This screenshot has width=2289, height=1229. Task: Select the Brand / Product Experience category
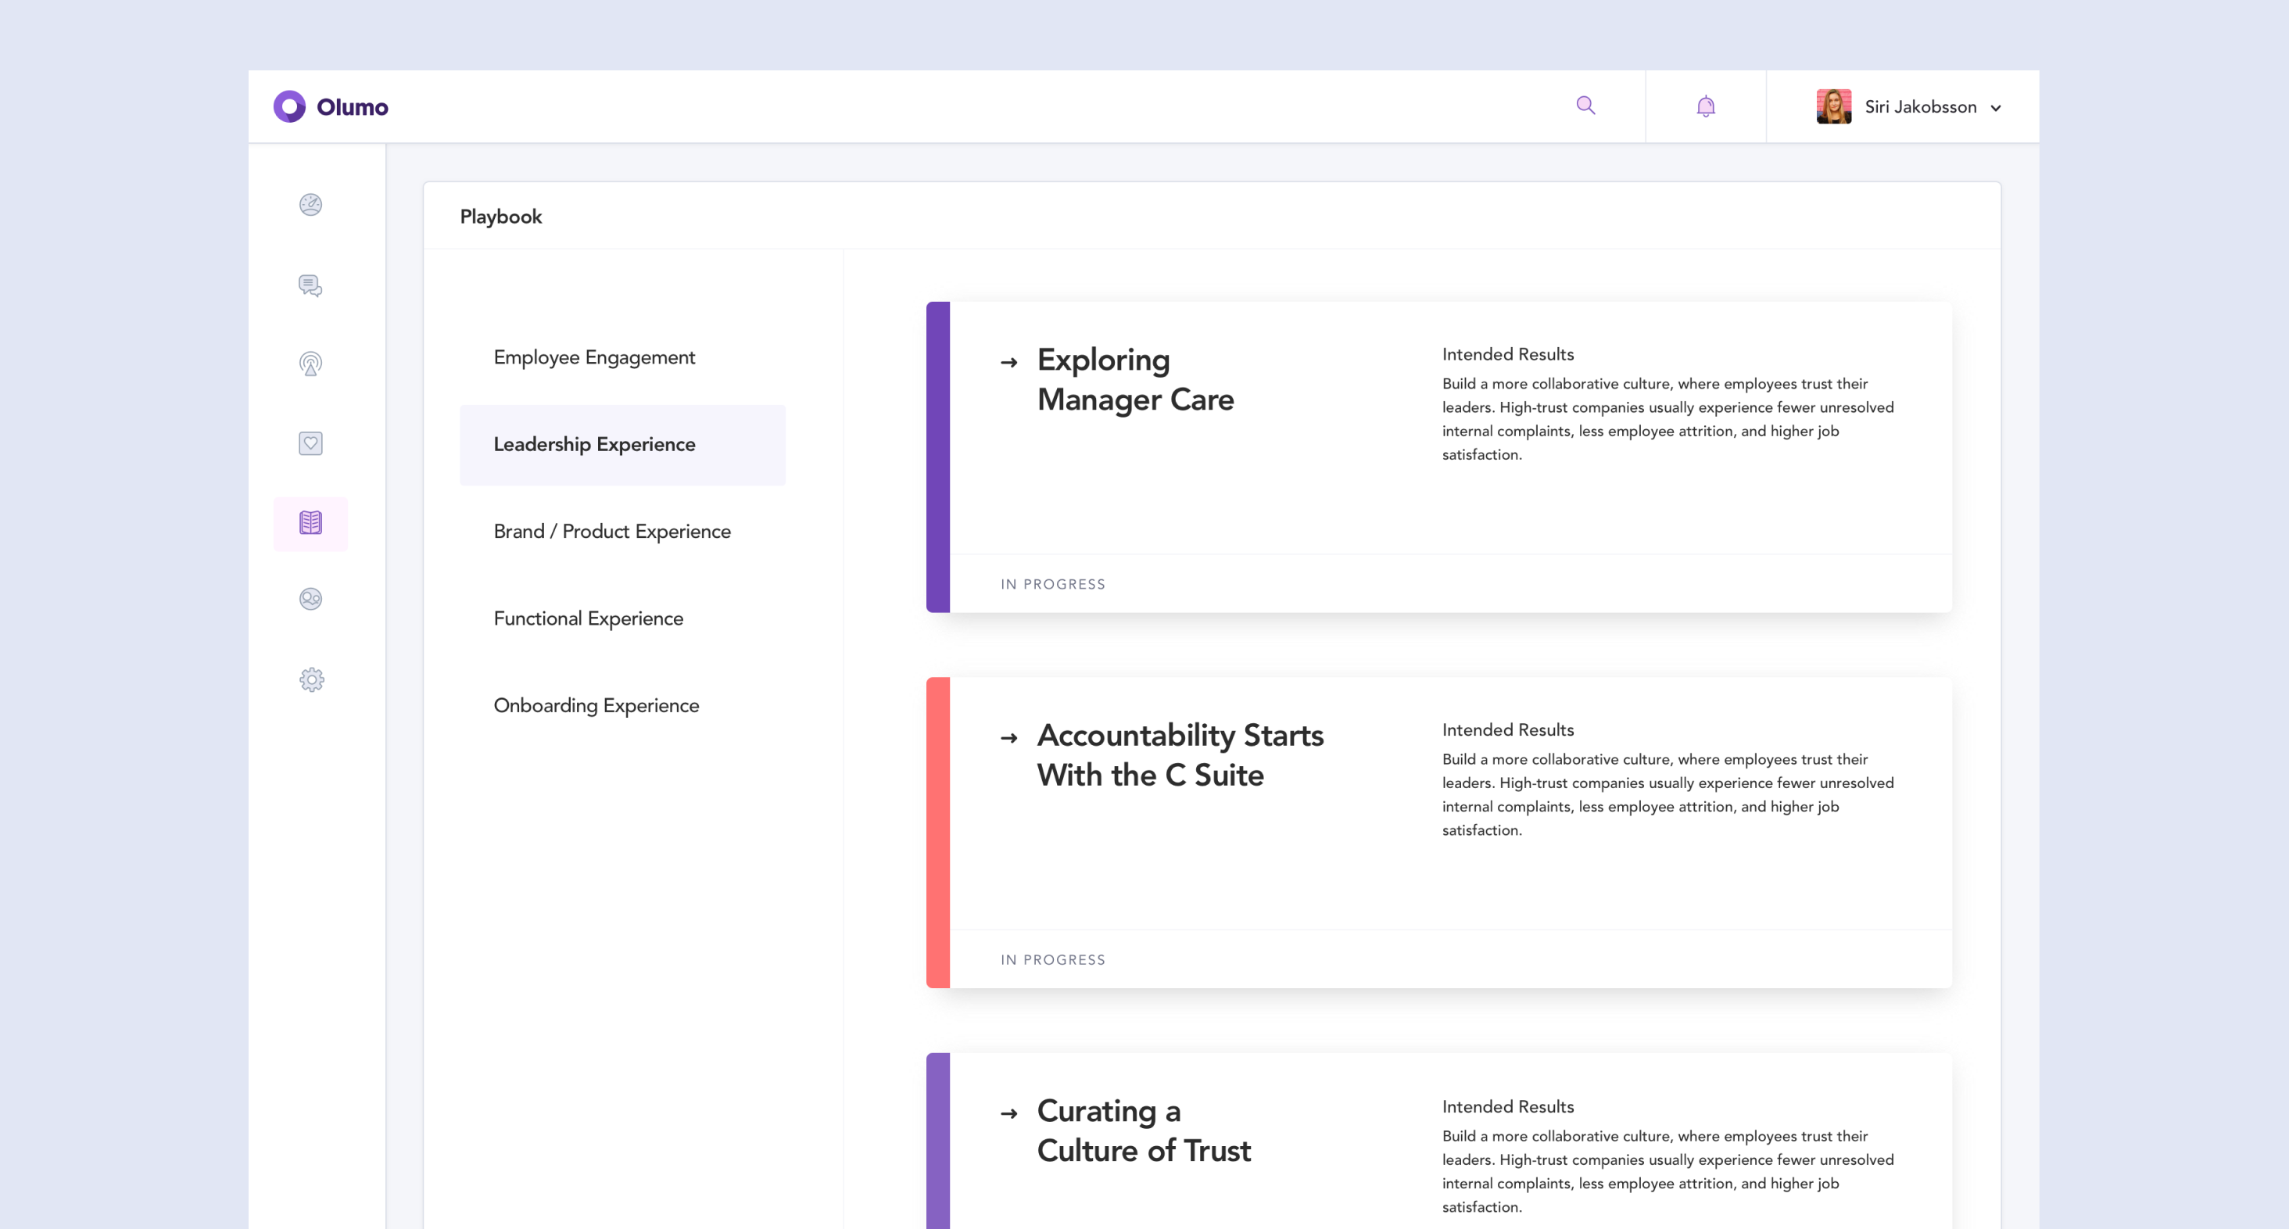pos(611,532)
